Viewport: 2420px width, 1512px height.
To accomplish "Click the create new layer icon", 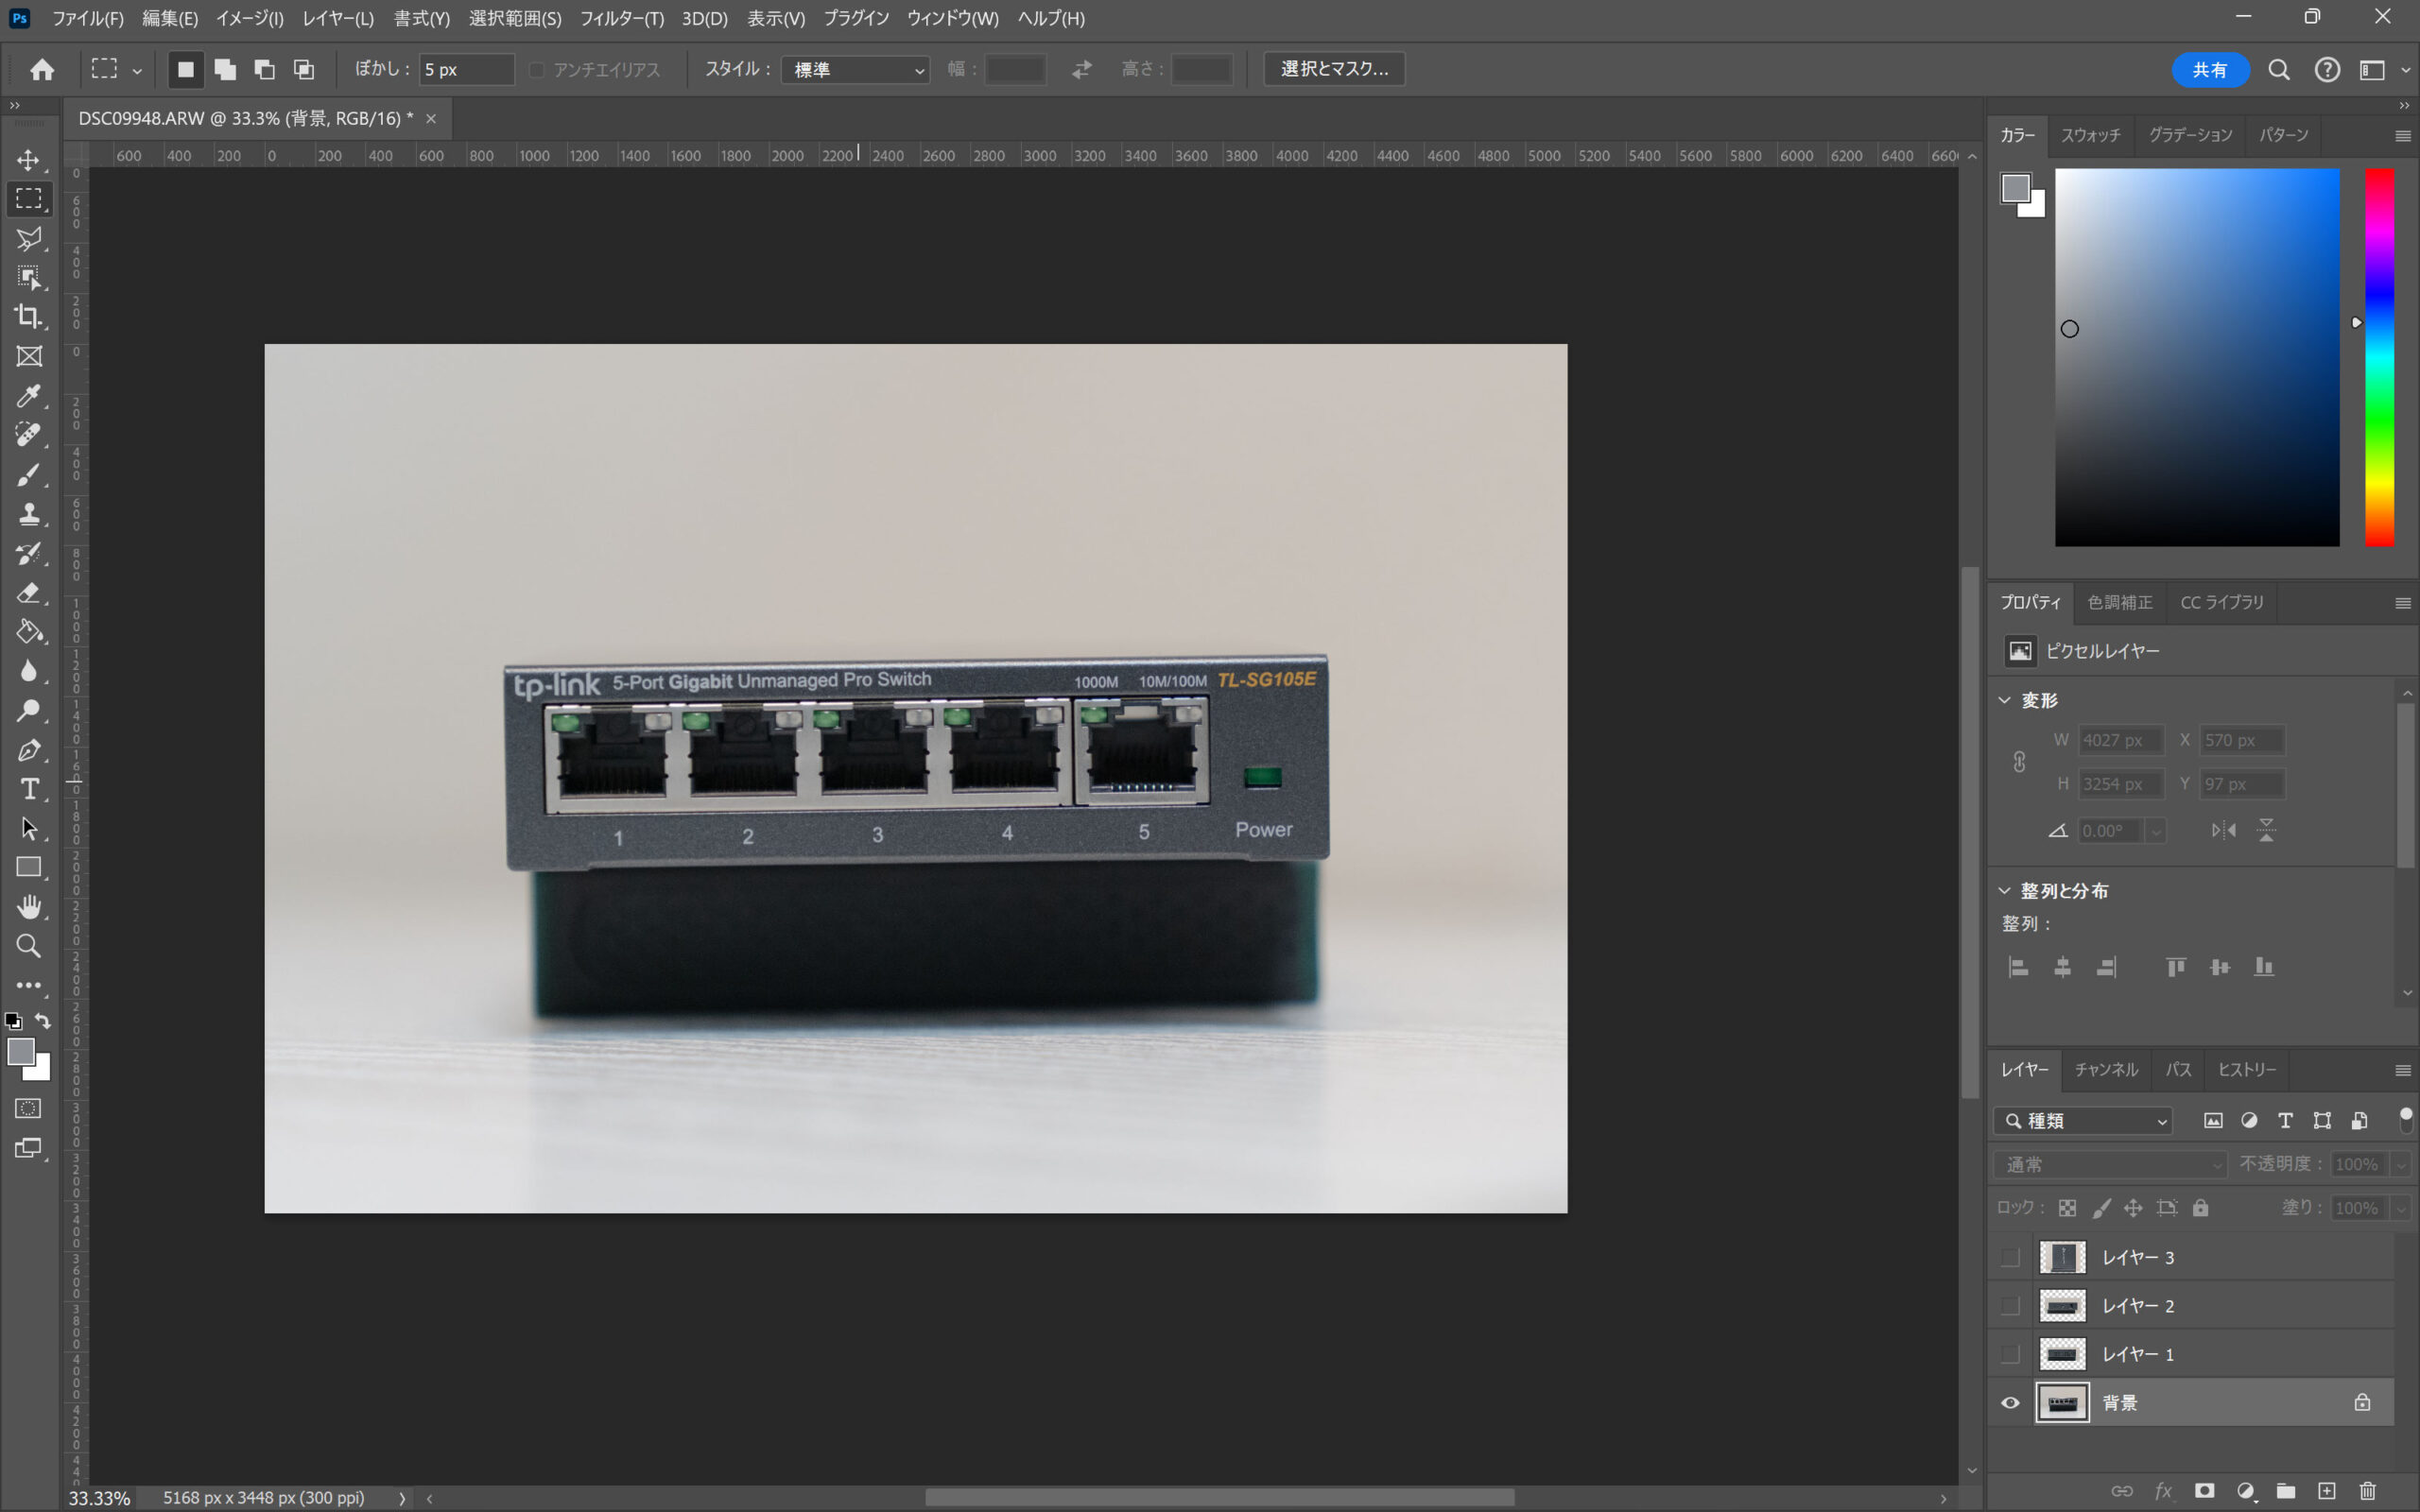I will [x=2327, y=1491].
